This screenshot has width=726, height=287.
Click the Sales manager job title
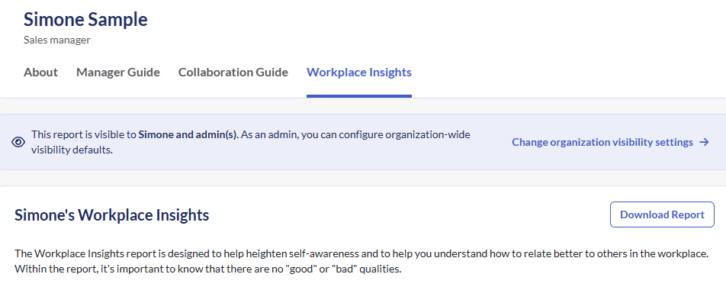pos(57,40)
